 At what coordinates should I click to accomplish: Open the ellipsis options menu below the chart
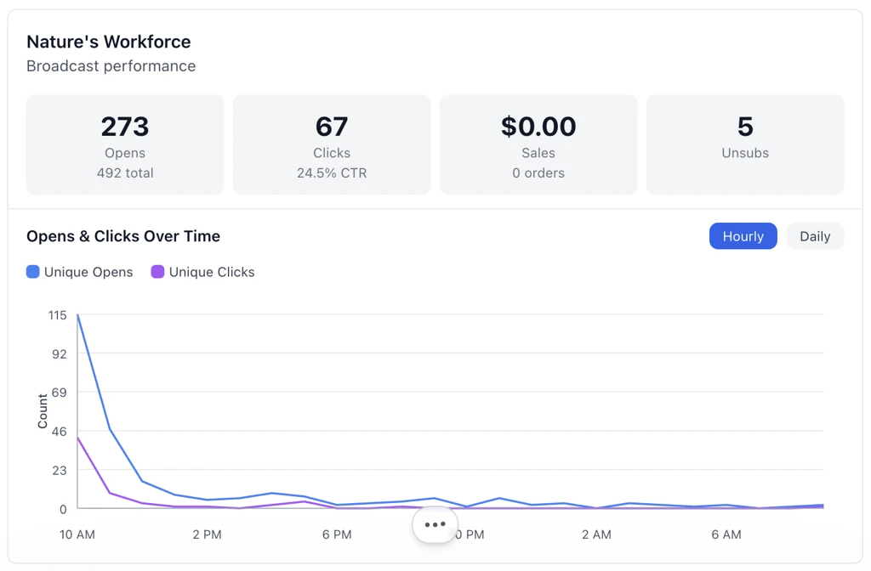[x=435, y=524]
